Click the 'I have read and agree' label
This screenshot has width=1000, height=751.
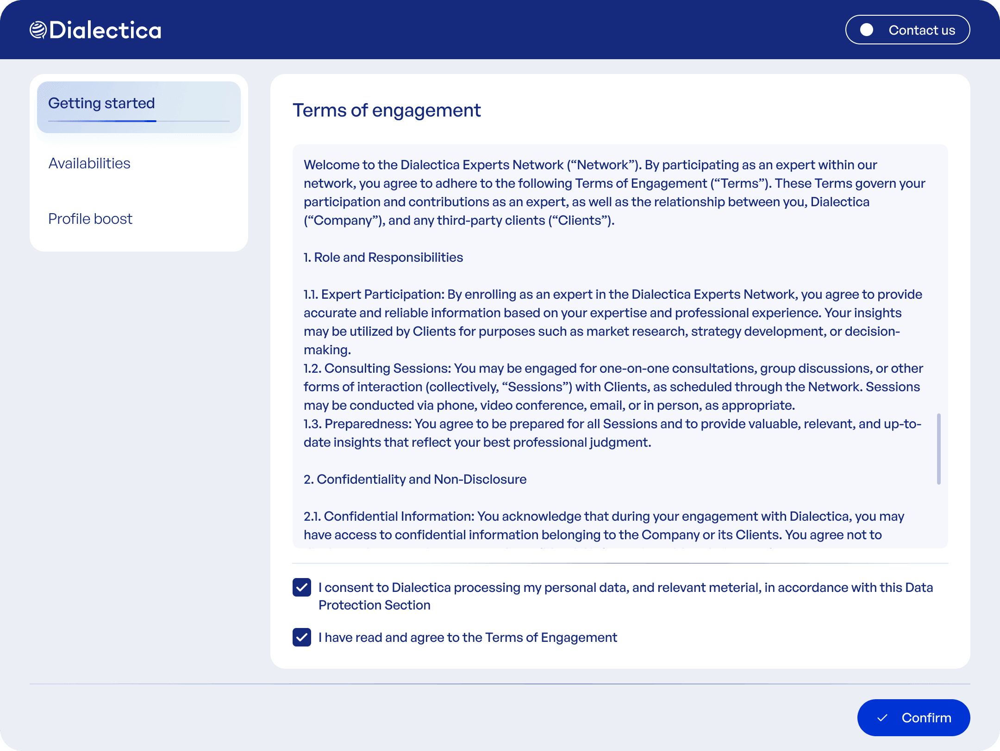[x=468, y=637]
